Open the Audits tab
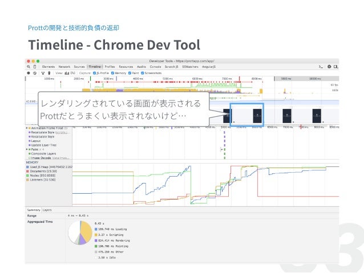Viewport: 364px width, 273px height. click(141, 67)
